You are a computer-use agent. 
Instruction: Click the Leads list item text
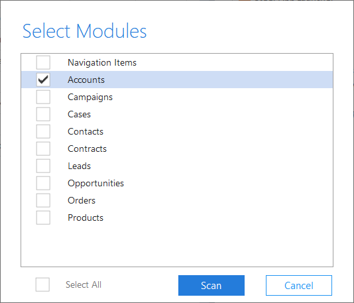(x=80, y=166)
